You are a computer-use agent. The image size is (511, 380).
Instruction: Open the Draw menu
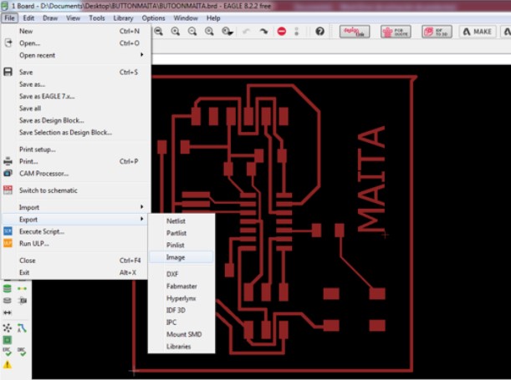(50, 18)
